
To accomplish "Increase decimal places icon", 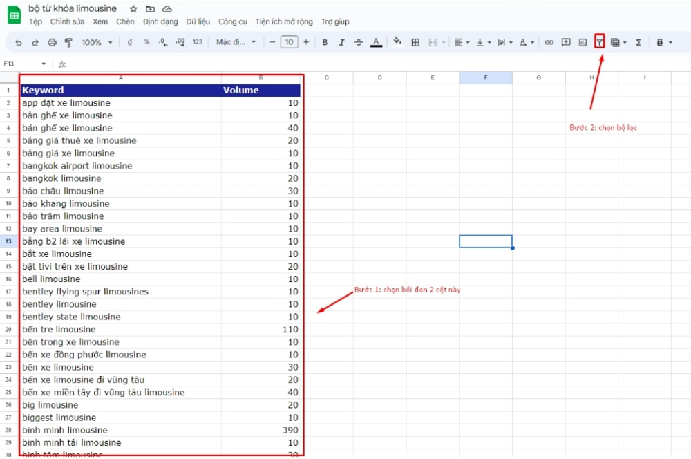I will [x=180, y=42].
